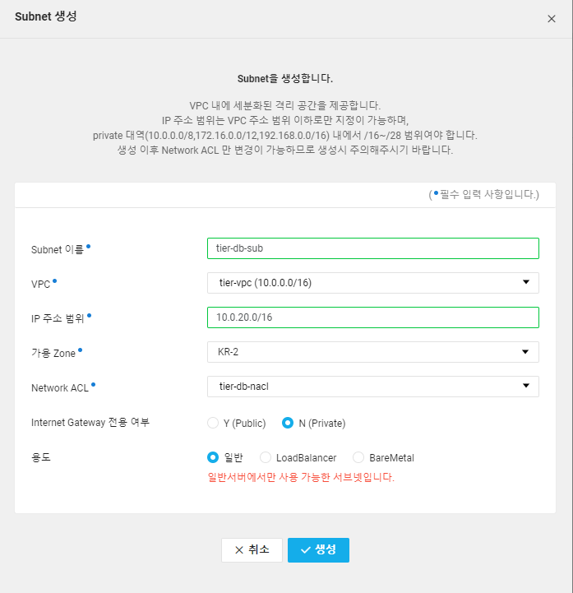
Task: Click the 용도 label text
Action: pos(41,457)
